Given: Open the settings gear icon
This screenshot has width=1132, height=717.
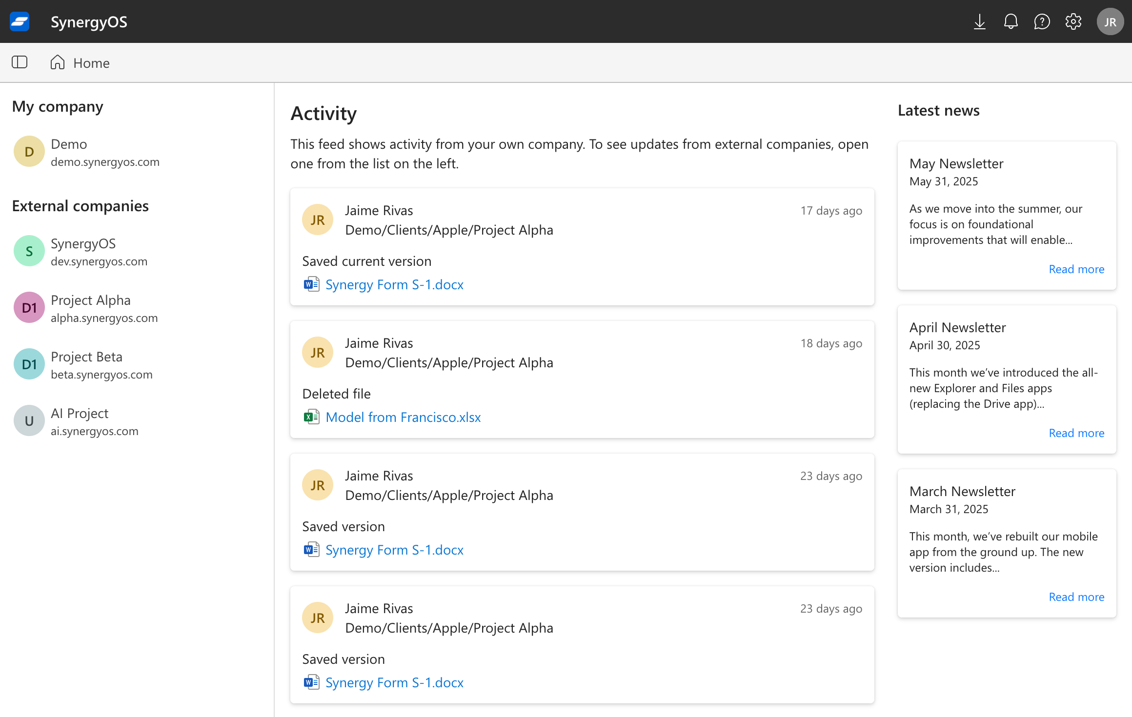Looking at the screenshot, I should 1073,21.
